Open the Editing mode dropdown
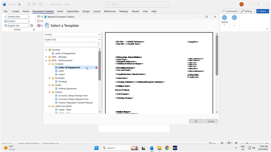This screenshot has width=271, height=152. pos(248,11)
